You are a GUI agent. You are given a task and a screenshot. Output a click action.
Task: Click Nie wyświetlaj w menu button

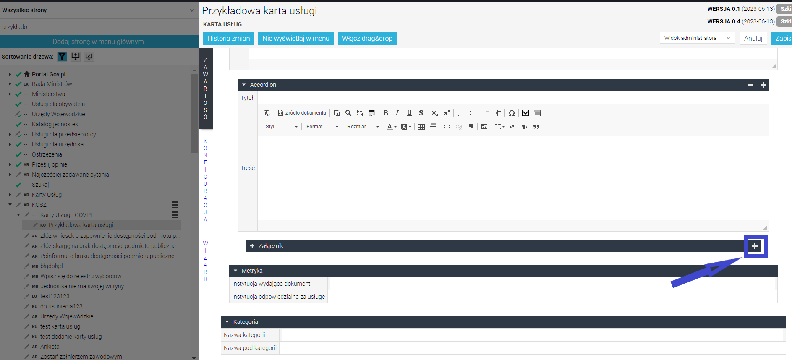(x=296, y=38)
